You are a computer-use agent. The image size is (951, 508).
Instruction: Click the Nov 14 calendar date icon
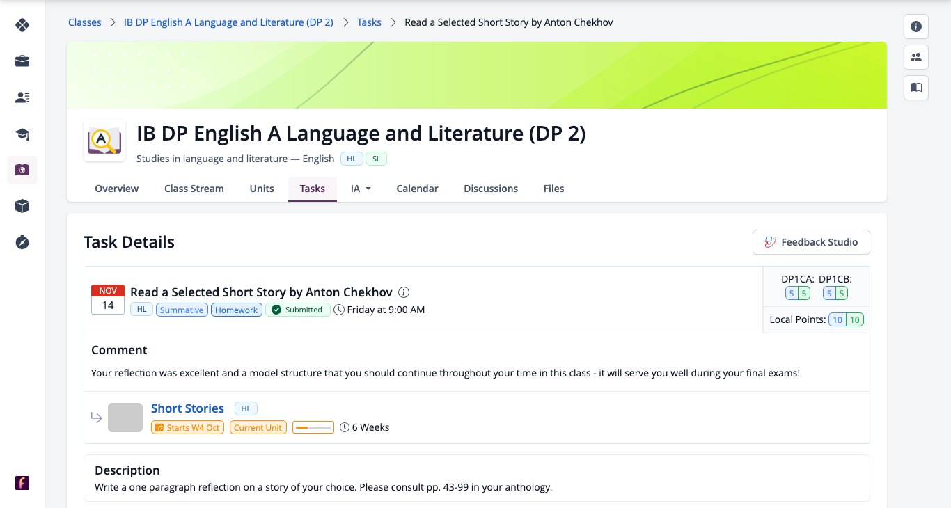(x=108, y=299)
